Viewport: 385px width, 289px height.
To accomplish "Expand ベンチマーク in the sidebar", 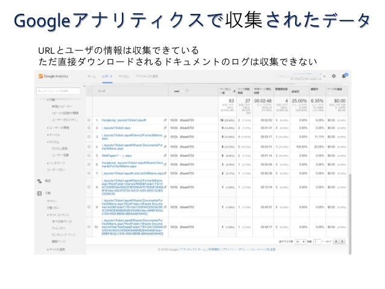I will 56,163.
